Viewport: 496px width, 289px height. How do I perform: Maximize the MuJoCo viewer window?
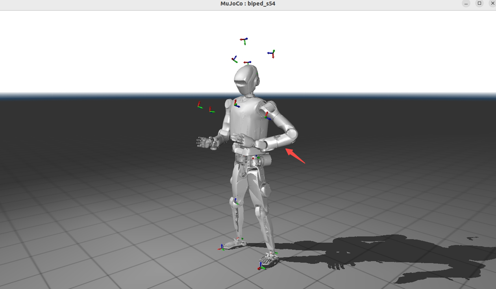[479, 4]
